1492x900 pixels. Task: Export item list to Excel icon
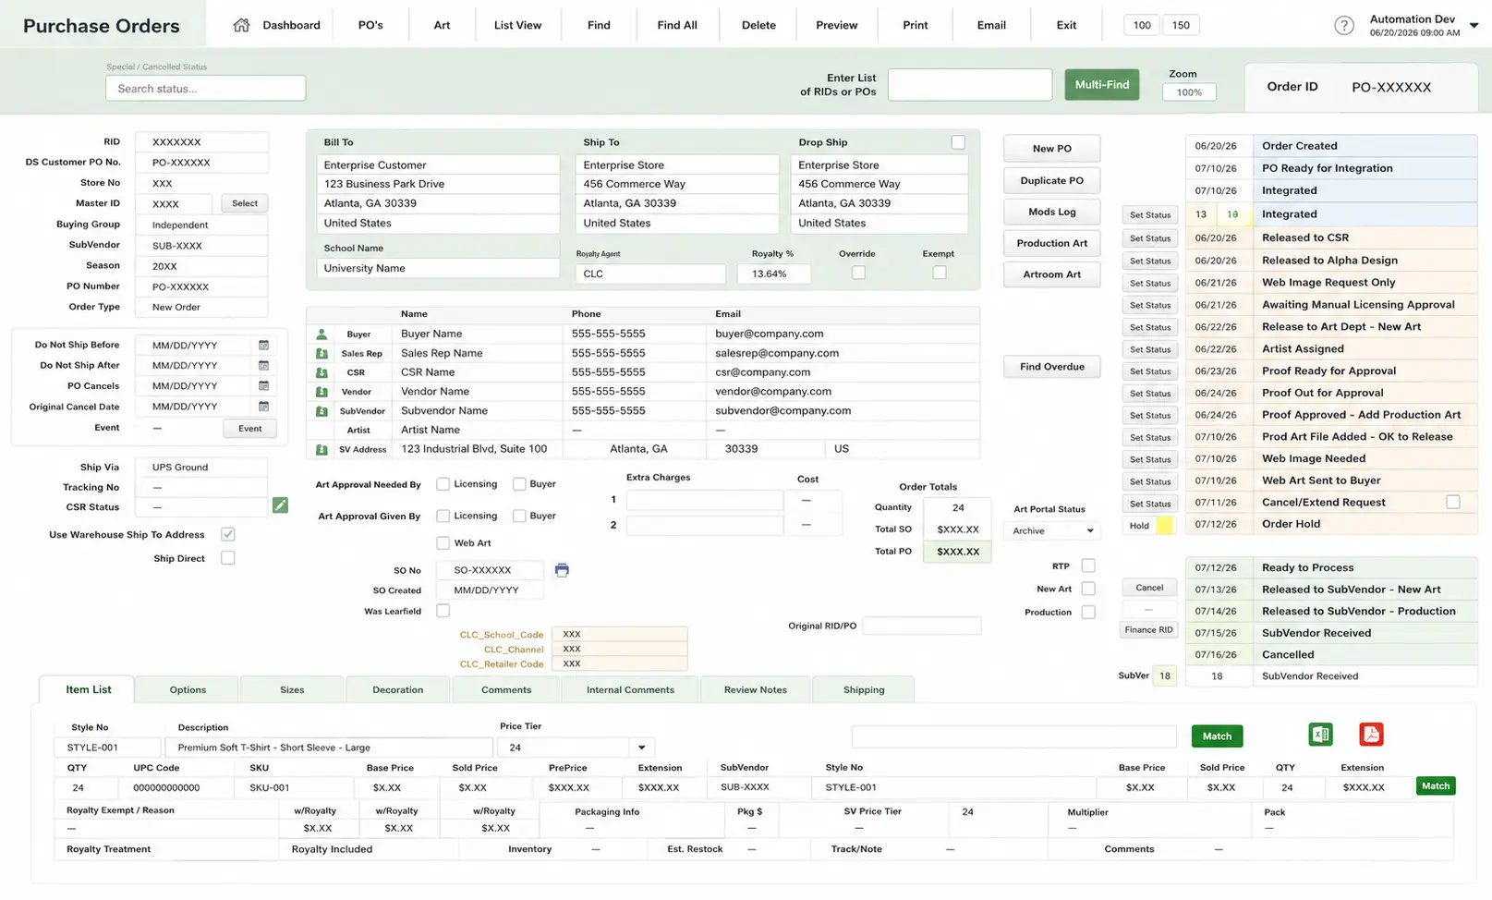(1320, 735)
